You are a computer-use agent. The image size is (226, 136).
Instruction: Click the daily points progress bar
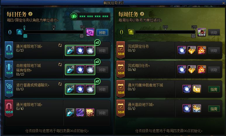(x=54, y=32)
